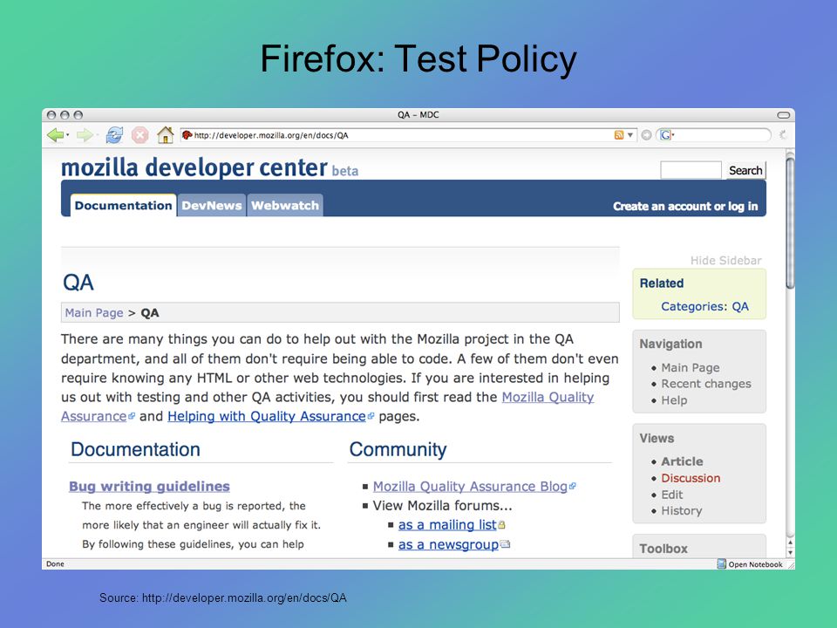The width and height of the screenshot is (837, 628).
Task: Open the Discussion view link
Action: 691,478
